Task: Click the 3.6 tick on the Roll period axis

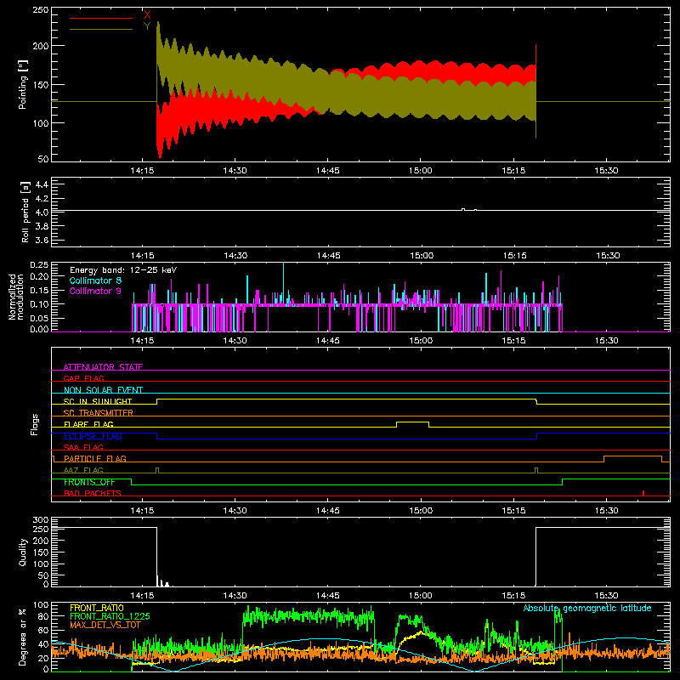Action: [x=42, y=240]
